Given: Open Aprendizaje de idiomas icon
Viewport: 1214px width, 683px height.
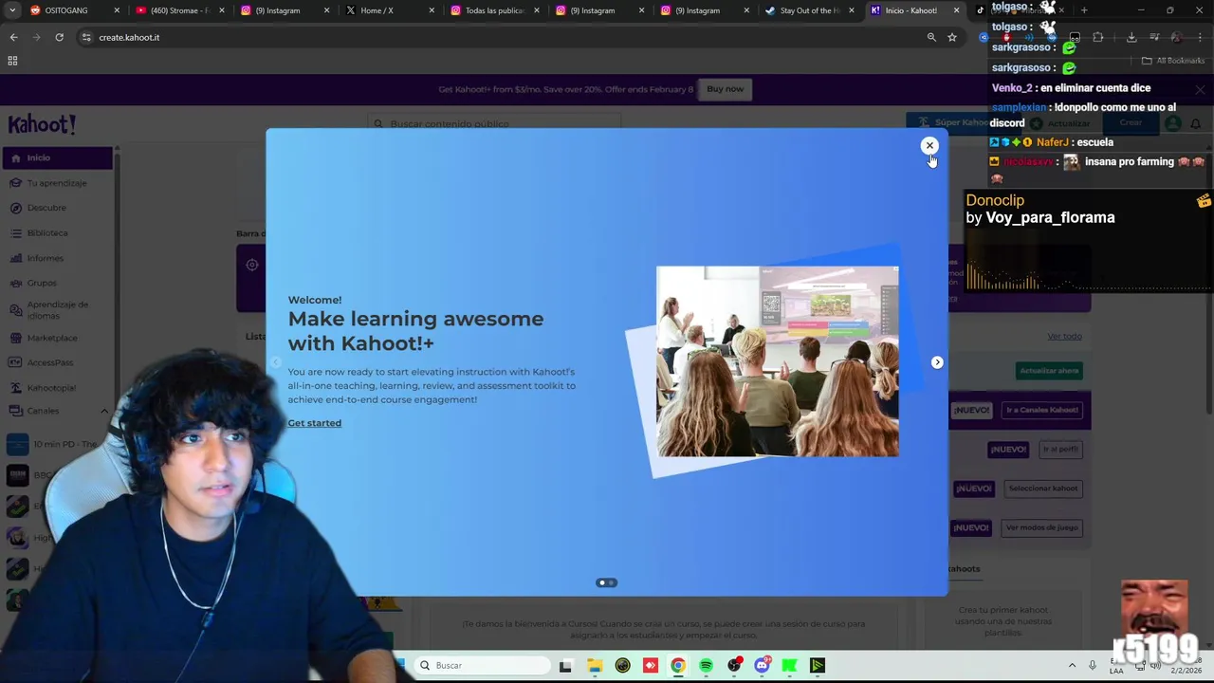Looking at the screenshot, I should point(15,310).
